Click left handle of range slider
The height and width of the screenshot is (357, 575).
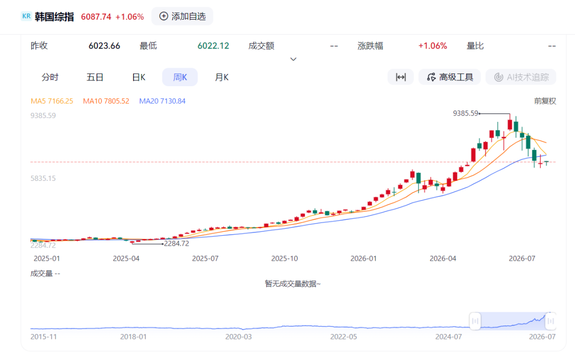[x=475, y=321]
